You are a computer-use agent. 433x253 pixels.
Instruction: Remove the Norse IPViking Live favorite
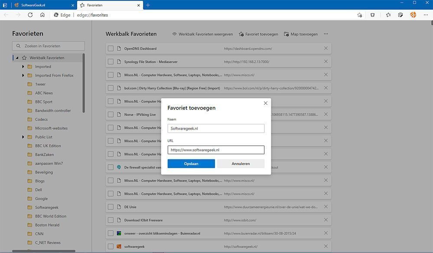(326, 114)
